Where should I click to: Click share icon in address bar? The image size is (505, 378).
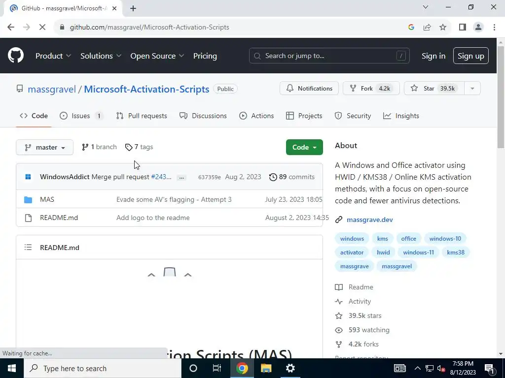point(427,28)
